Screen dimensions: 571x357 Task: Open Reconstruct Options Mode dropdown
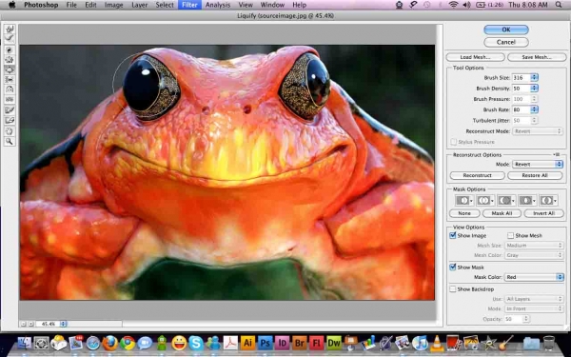(538, 165)
